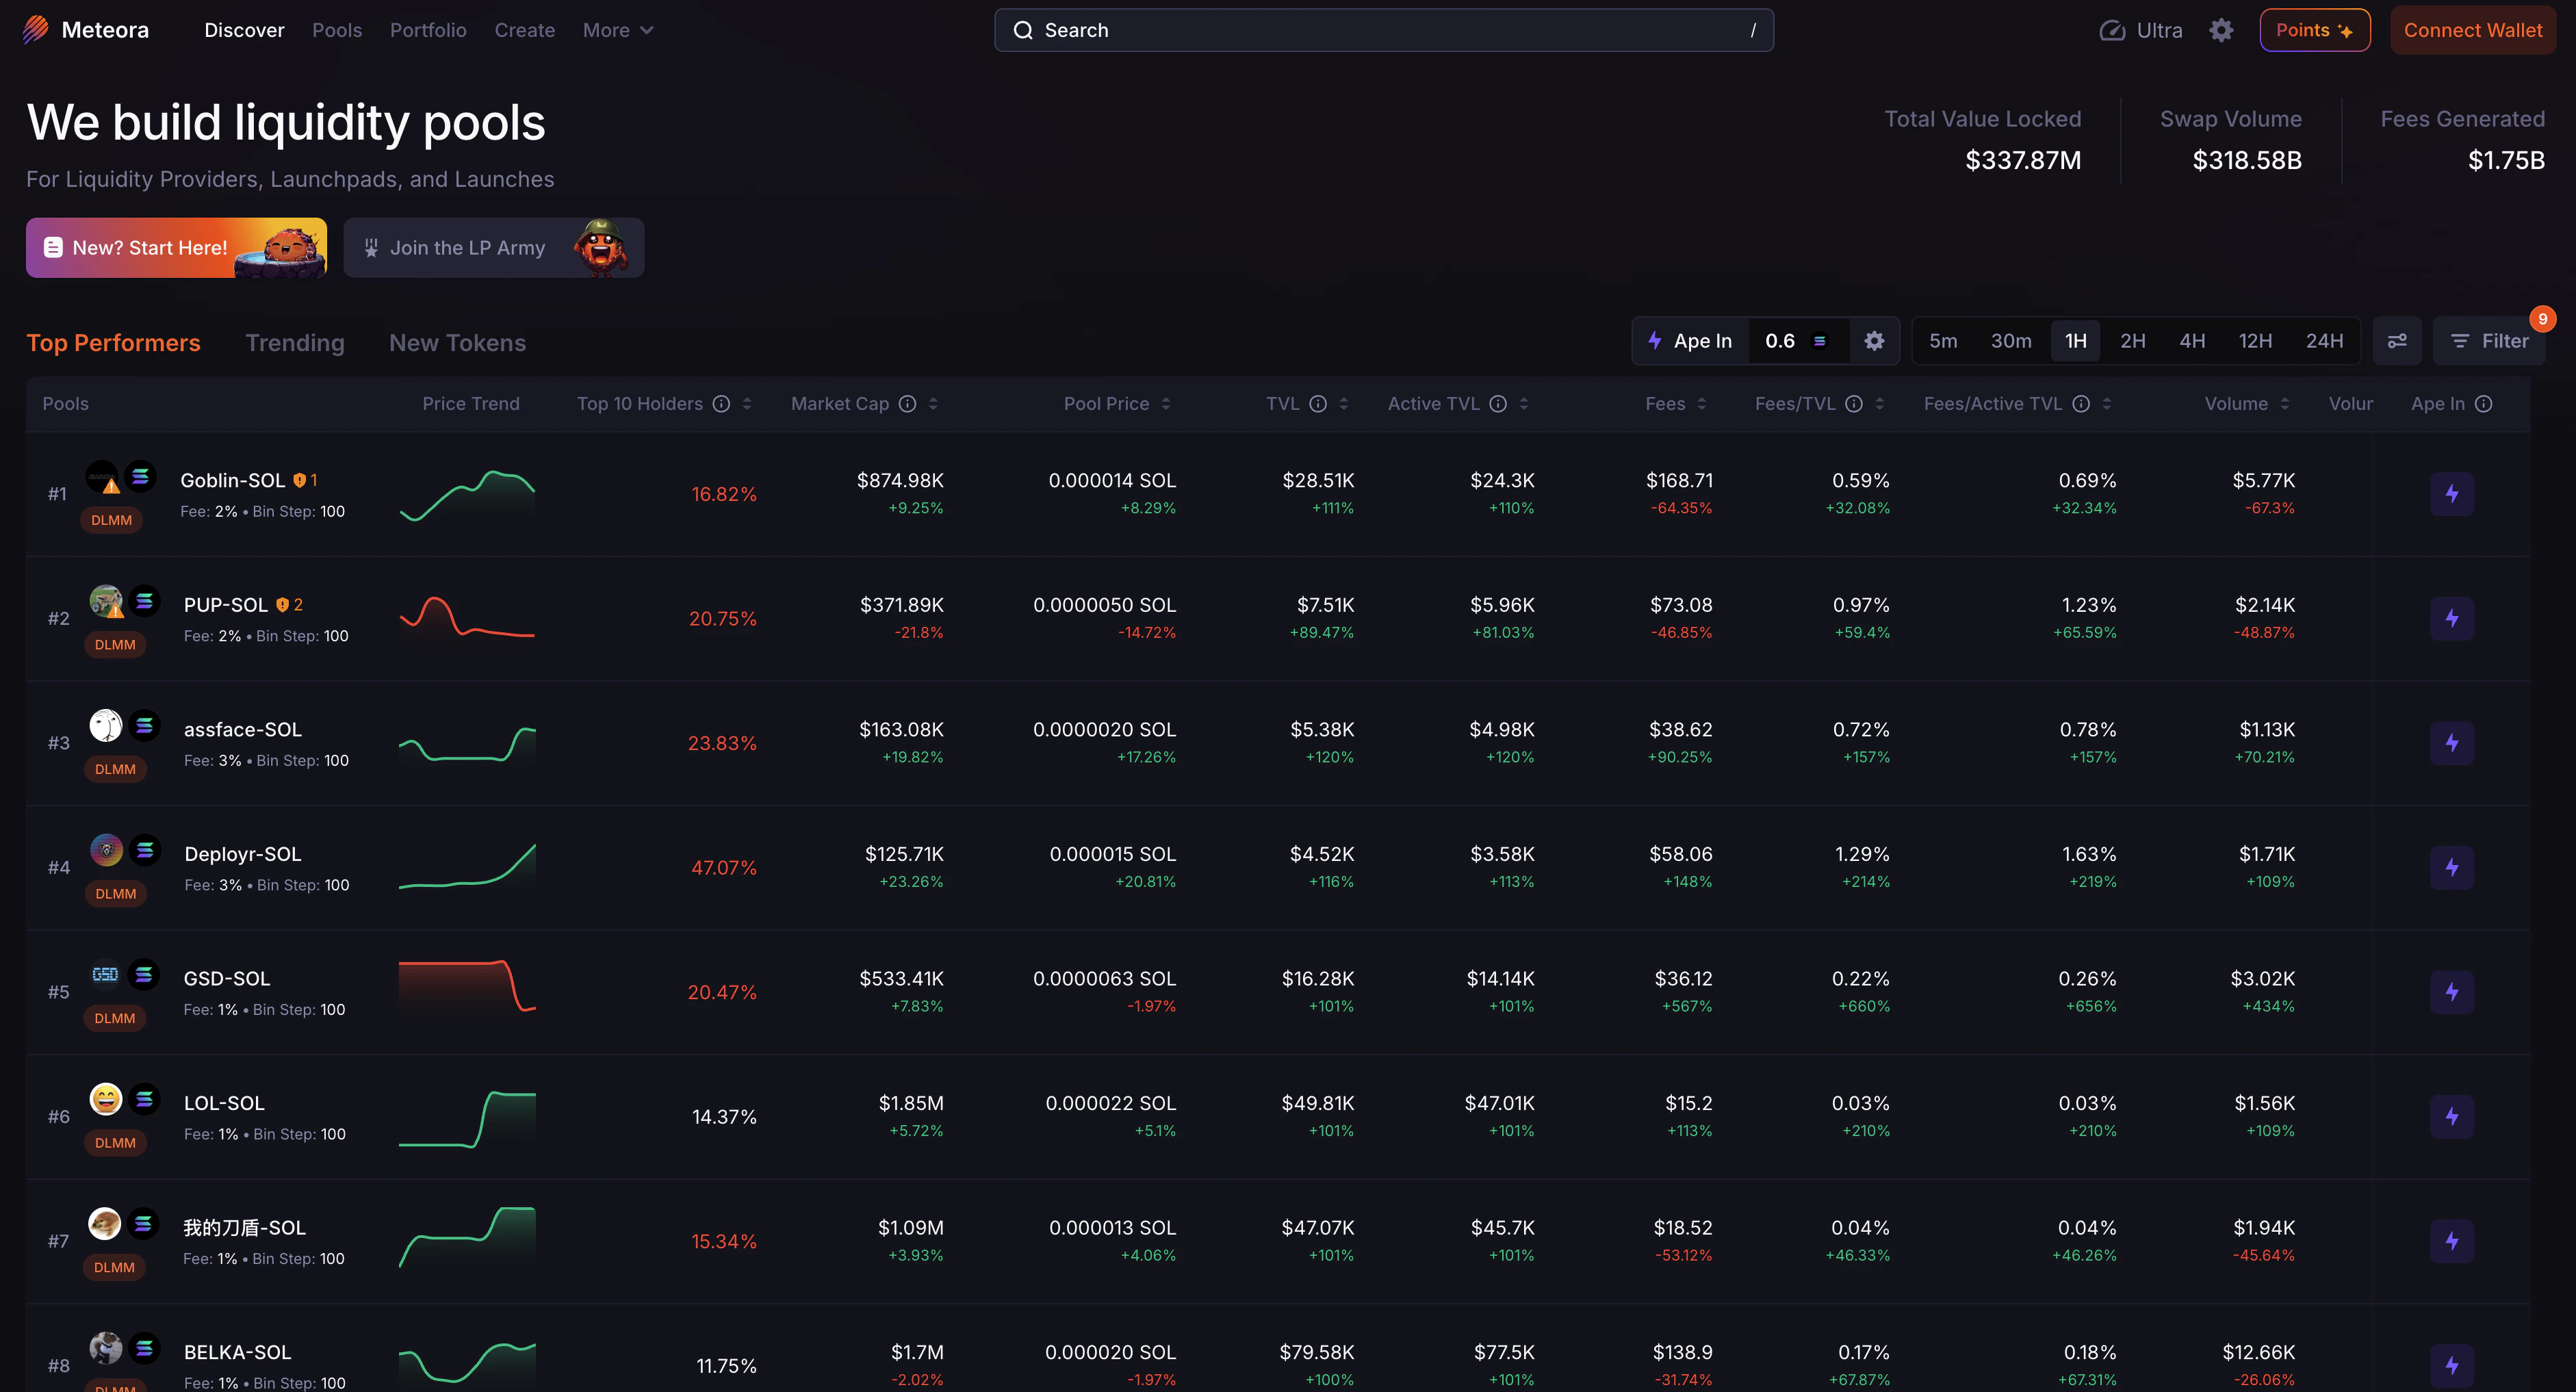Sort by Fees/TVL column
Screen dimensions: 2576x1392
tap(1880, 404)
